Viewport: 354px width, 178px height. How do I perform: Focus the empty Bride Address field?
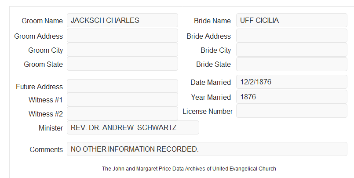(x=292, y=36)
